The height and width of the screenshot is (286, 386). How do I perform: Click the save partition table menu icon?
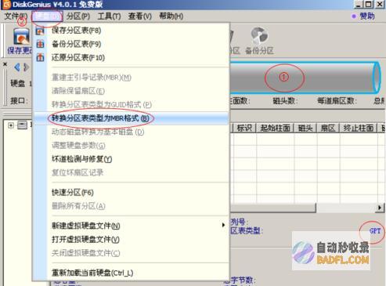click(40, 31)
